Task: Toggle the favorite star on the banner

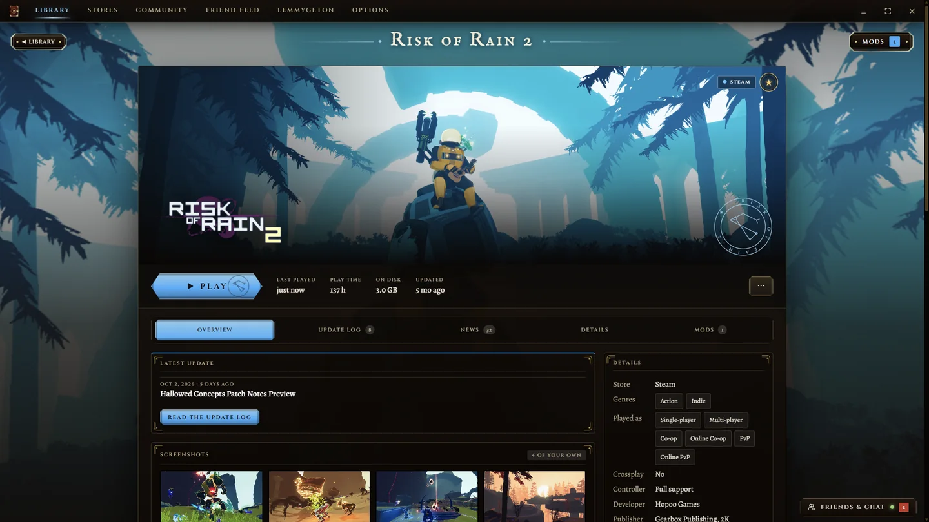Action: [768, 82]
